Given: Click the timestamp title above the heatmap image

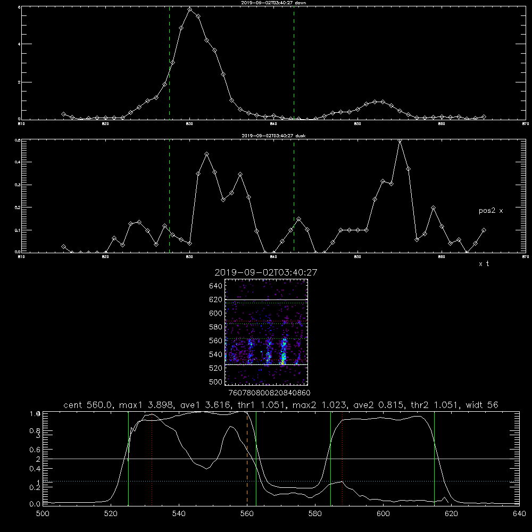Looking at the screenshot, I should click(266, 272).
